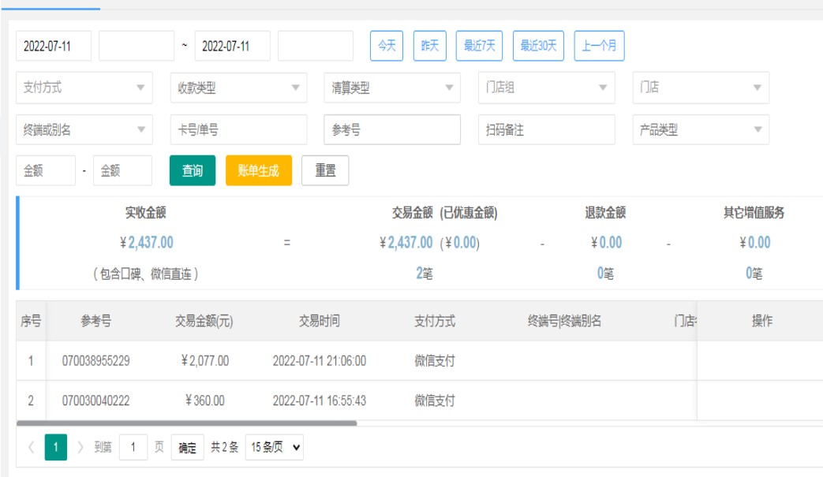
Task: Click the next page arrow in pagination
Action: click(x=80, y=448)
